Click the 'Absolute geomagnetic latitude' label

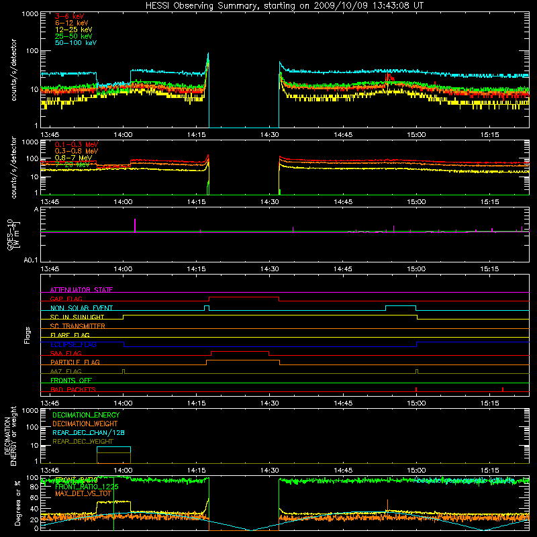464,481
